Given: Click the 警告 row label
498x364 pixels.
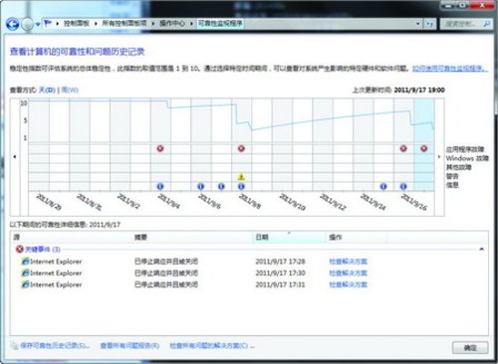Looking at the screenshot, I should coord(452,176).
